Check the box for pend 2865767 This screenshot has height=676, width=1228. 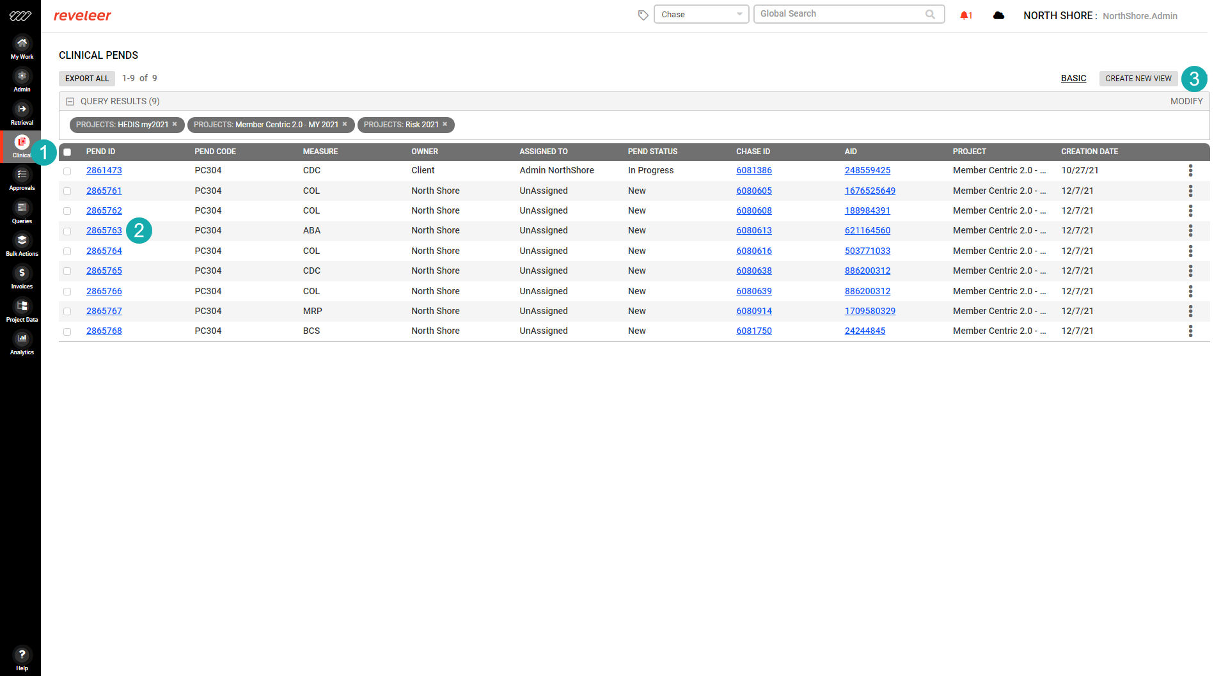click(x=67, y=311)
